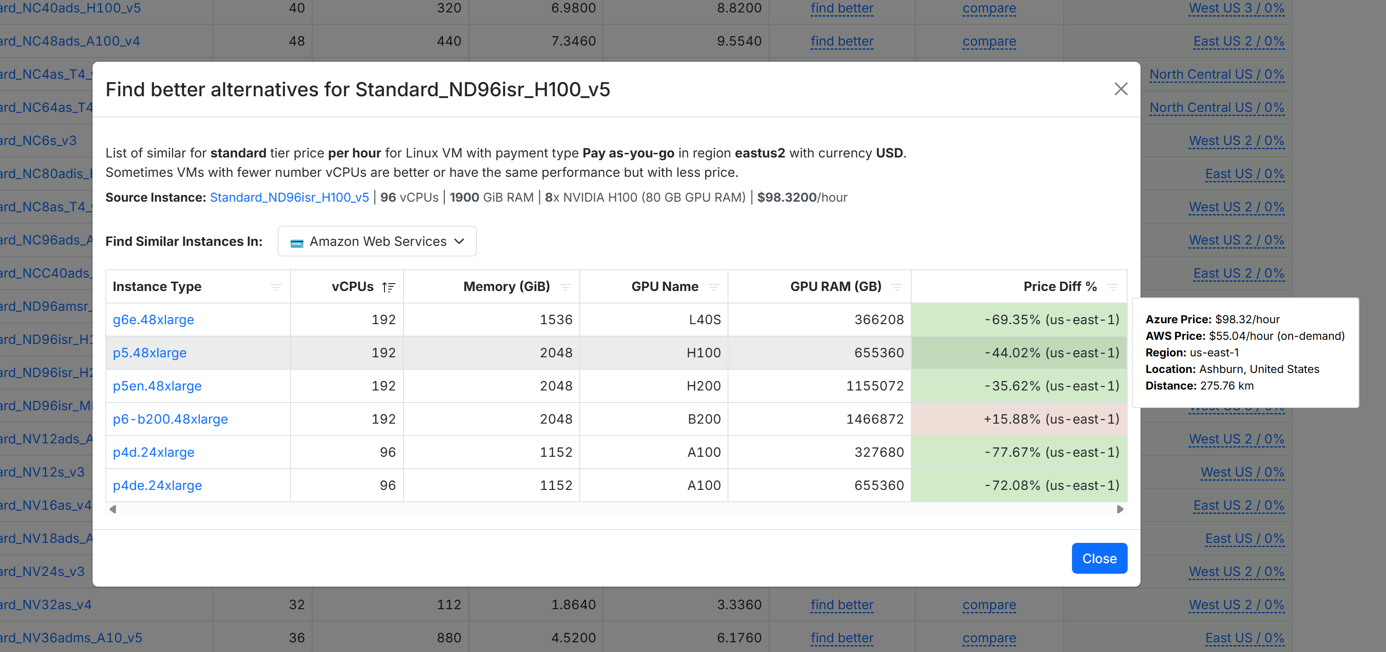Open the p6-b200.48xlarge instance link
The image size is (1386, 652).
pos(170,419)
